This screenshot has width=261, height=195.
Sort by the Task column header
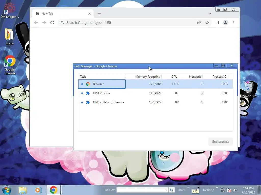[102, 77]
